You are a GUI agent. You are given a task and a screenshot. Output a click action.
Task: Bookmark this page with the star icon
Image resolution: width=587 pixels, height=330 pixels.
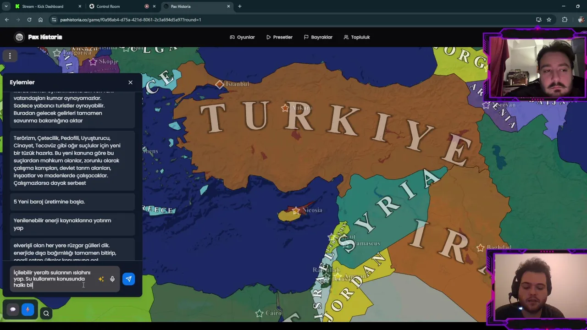[549, 20]
